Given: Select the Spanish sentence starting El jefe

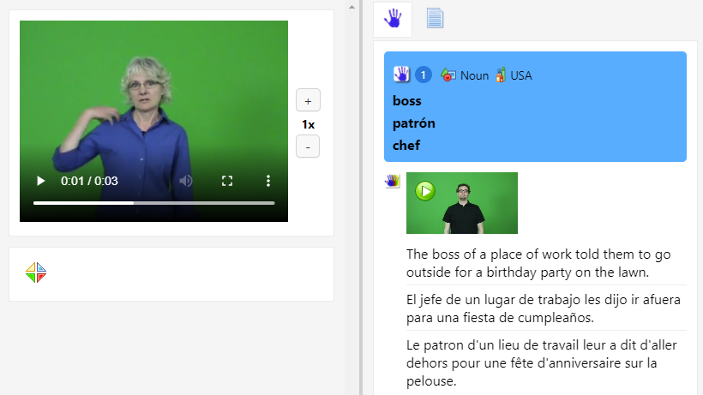Looking at the screenshot, I should pyautogui.click(x=544, y=308).
